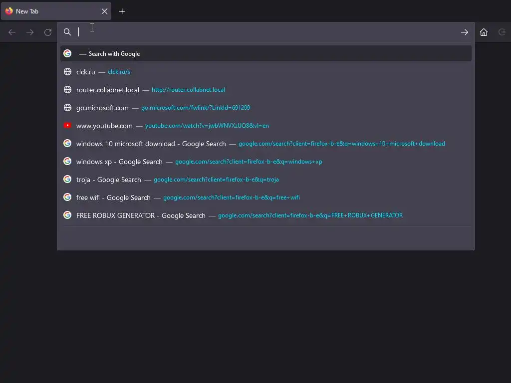The height and width of the screenshot is (383, 511).
Task: Click Google icon in Search with Google row
Action: 67,53
